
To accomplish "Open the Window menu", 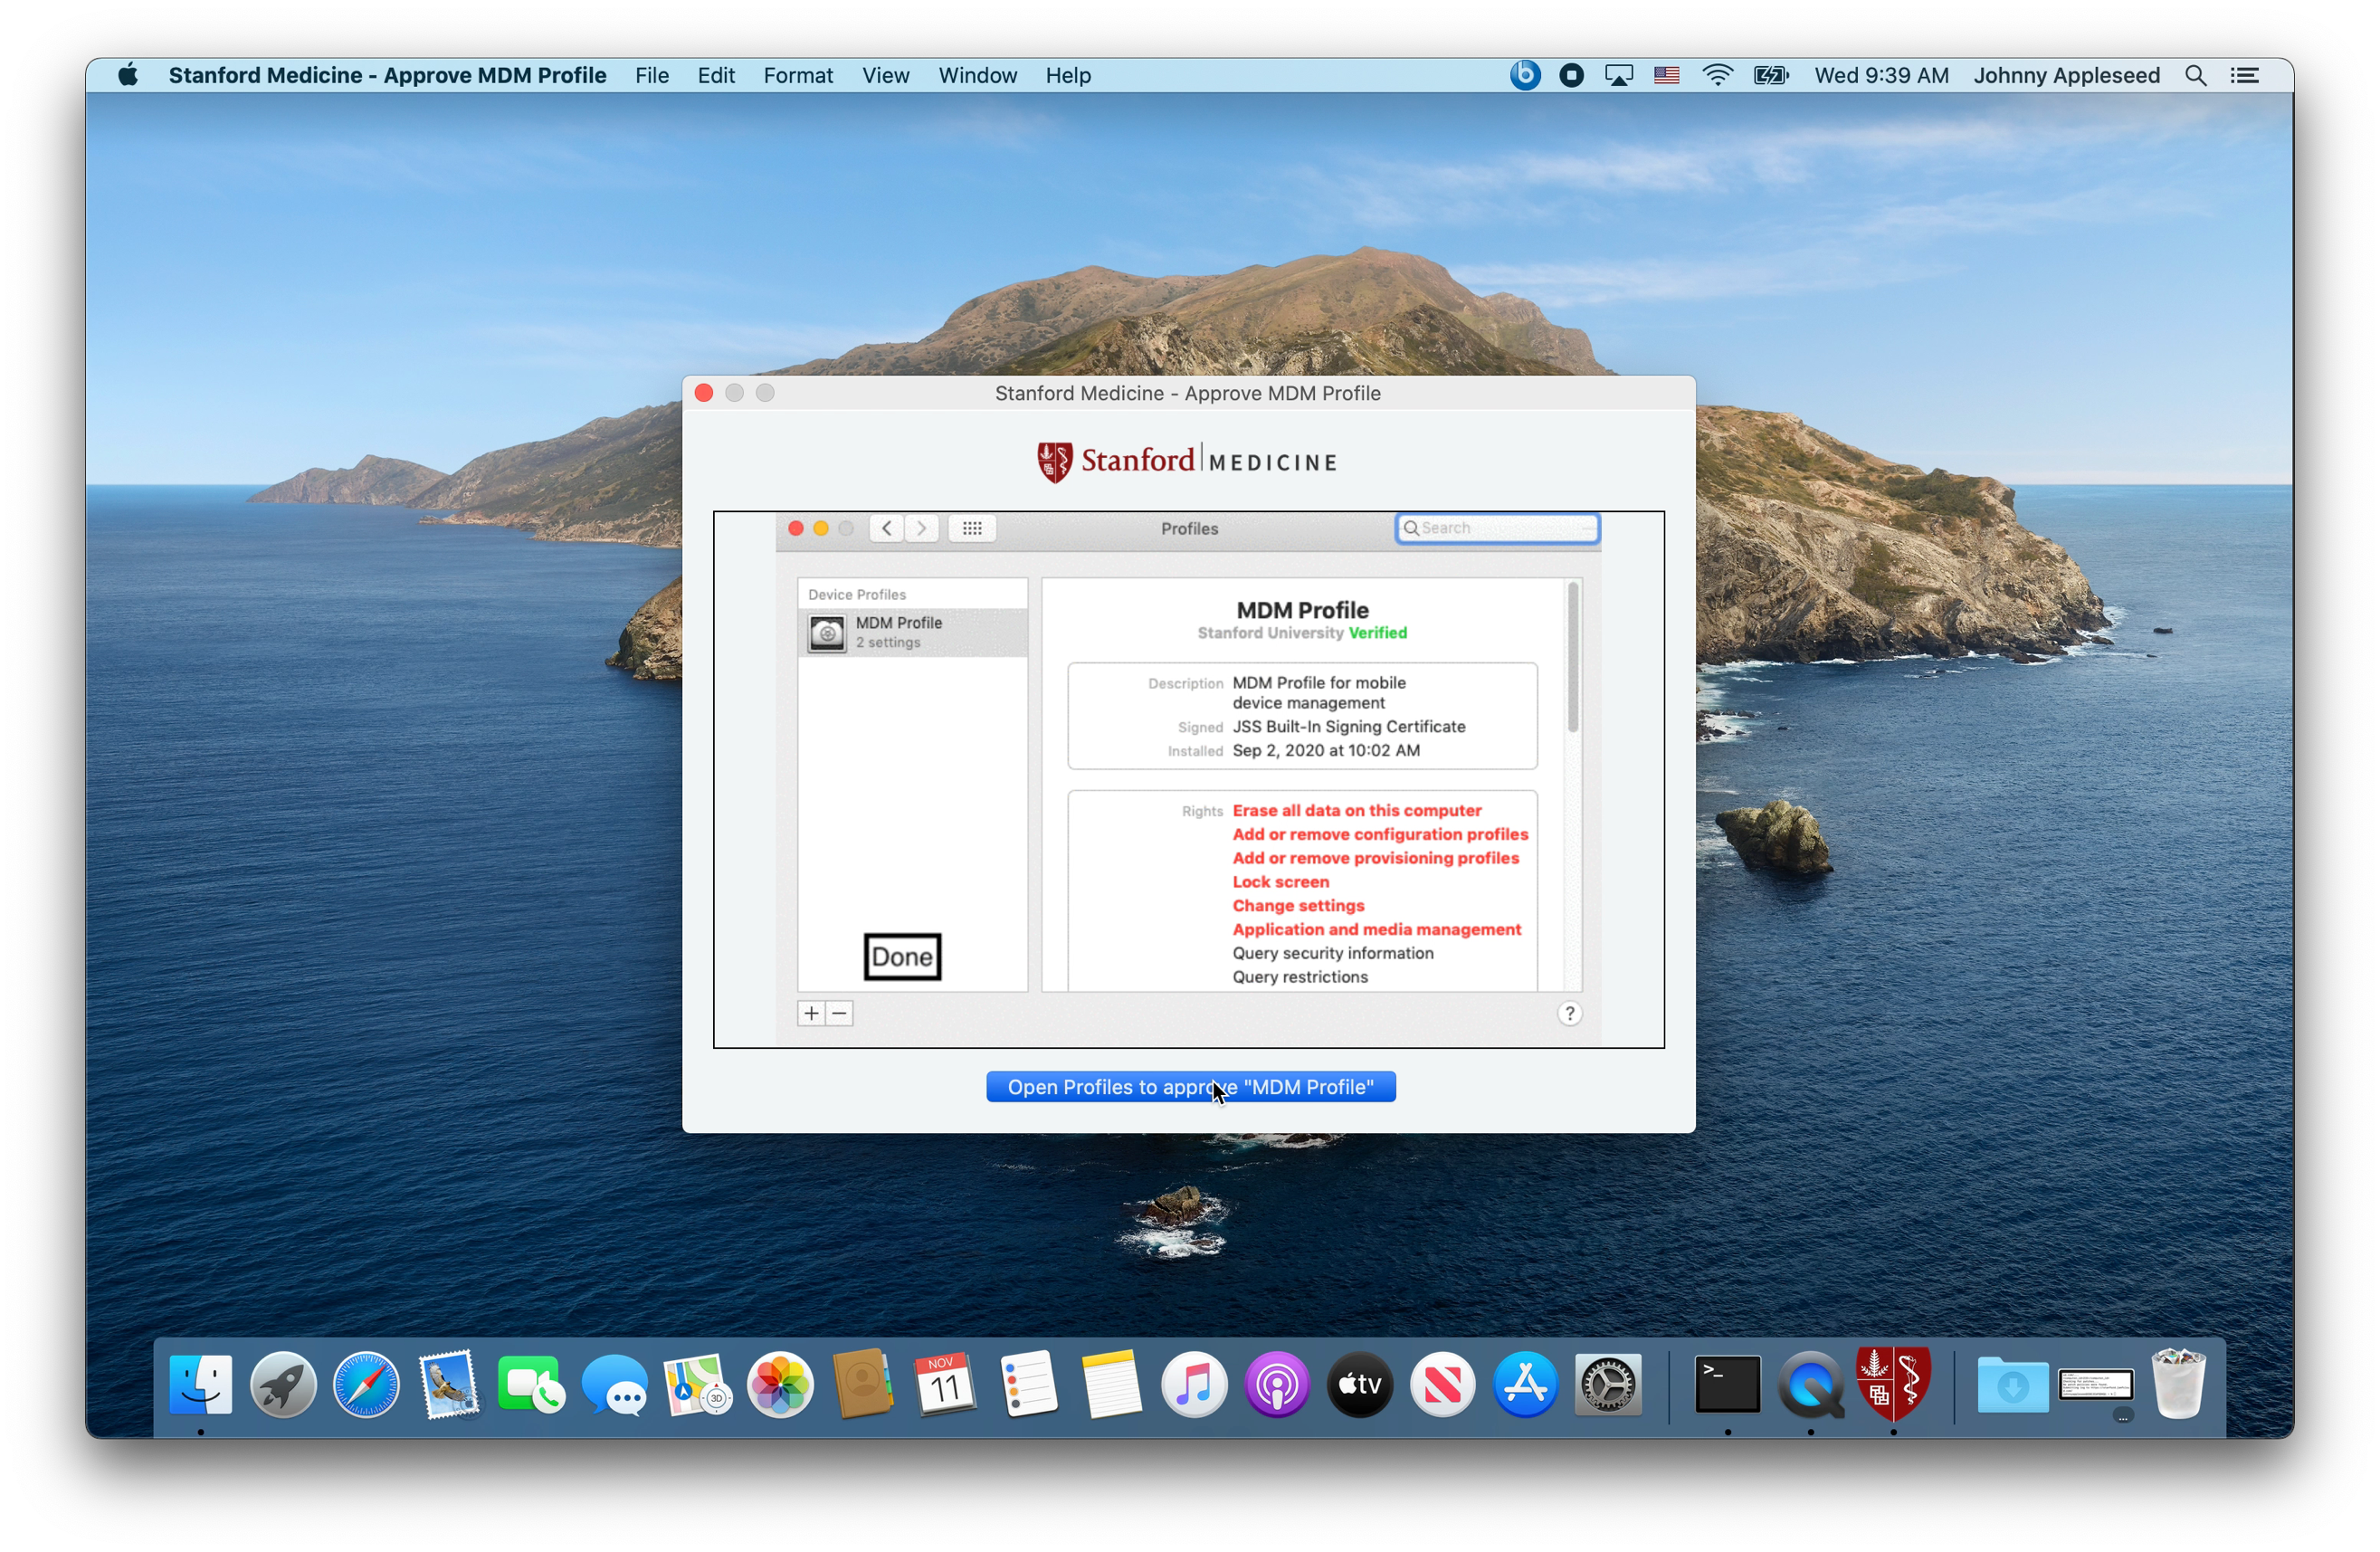I will coord(977,75).
